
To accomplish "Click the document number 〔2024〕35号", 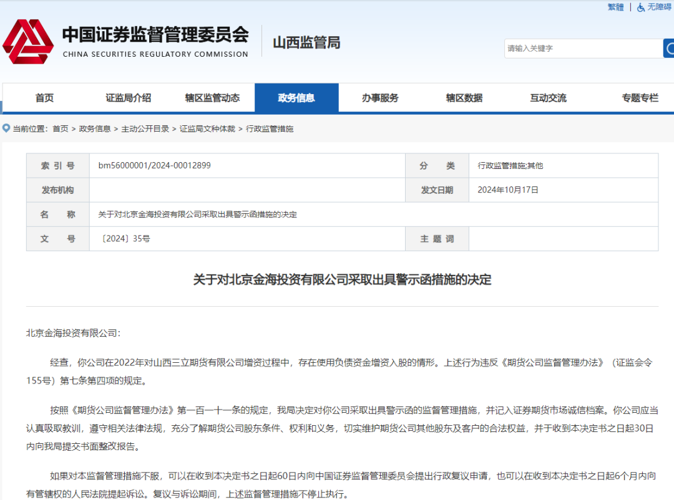I will (125, 239).
